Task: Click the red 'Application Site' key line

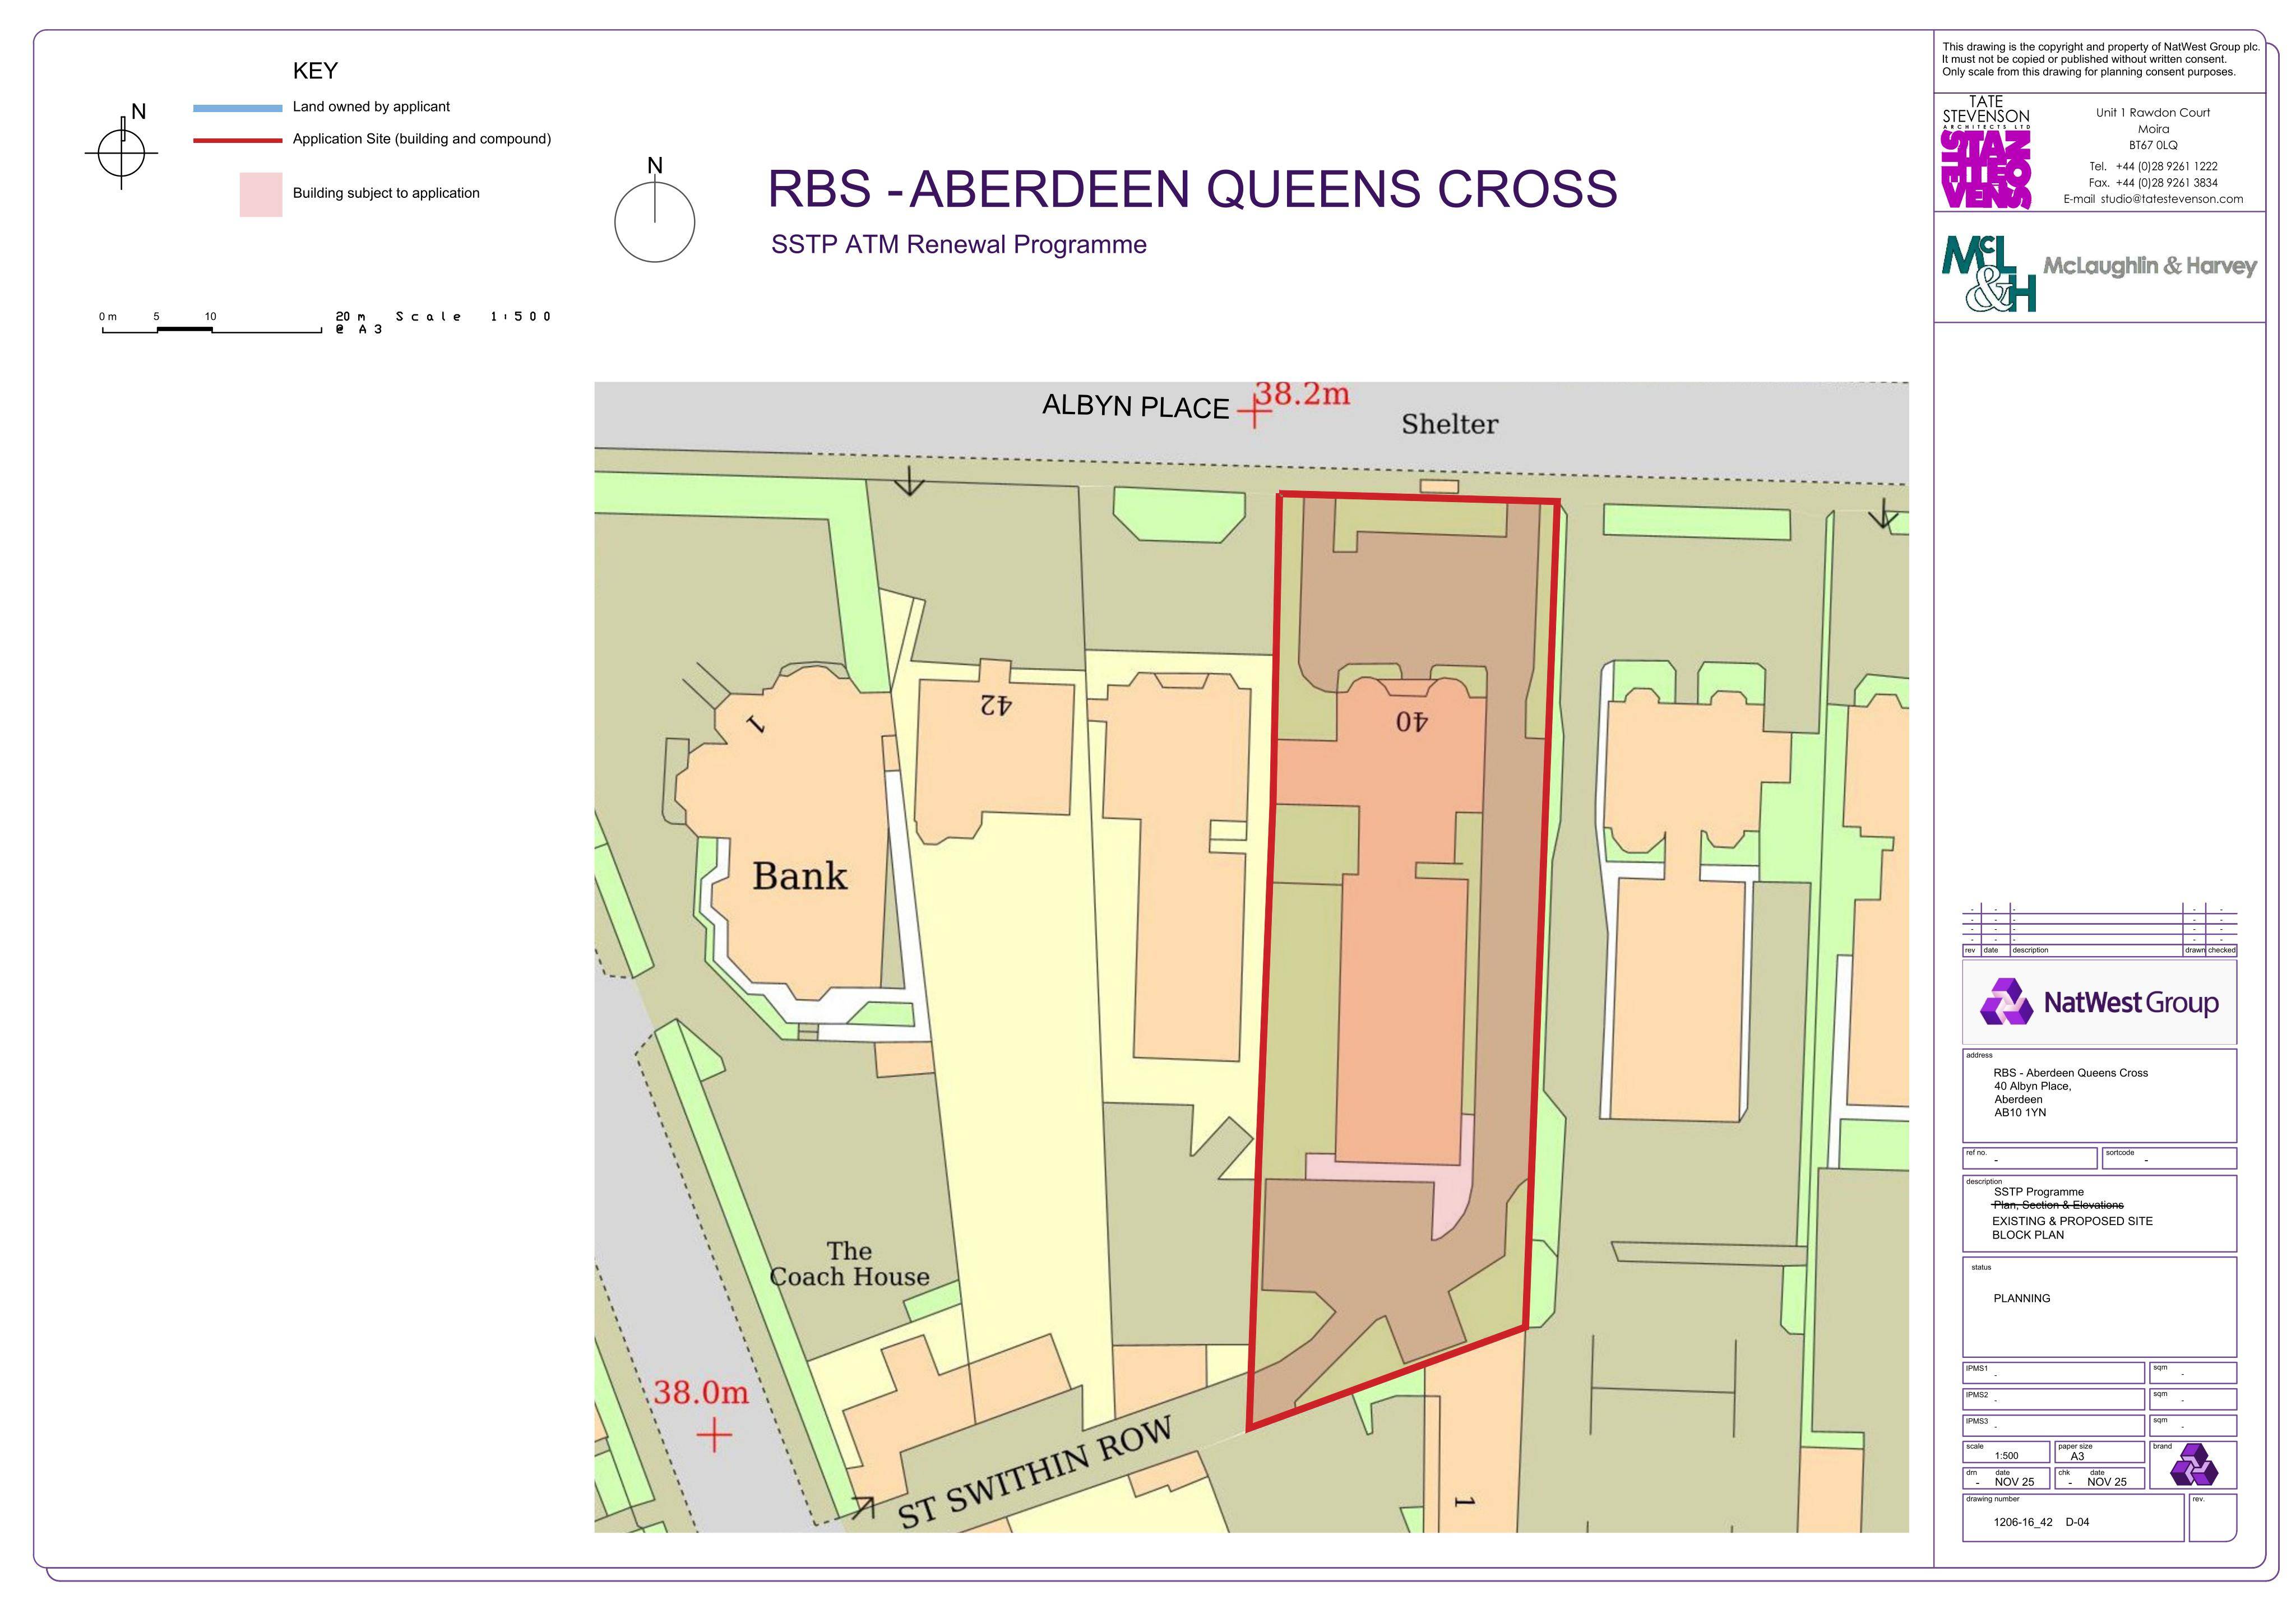Action: coord(238,140)
